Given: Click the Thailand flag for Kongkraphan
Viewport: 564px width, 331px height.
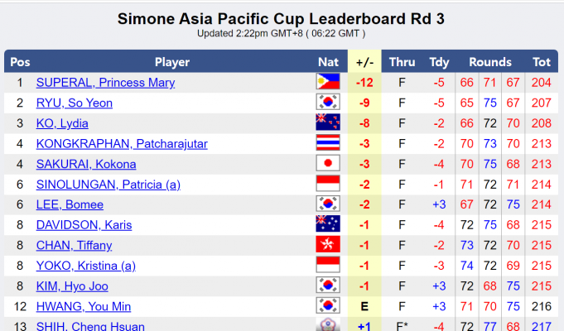Looking at the screenshot, I should click(328, 143).
